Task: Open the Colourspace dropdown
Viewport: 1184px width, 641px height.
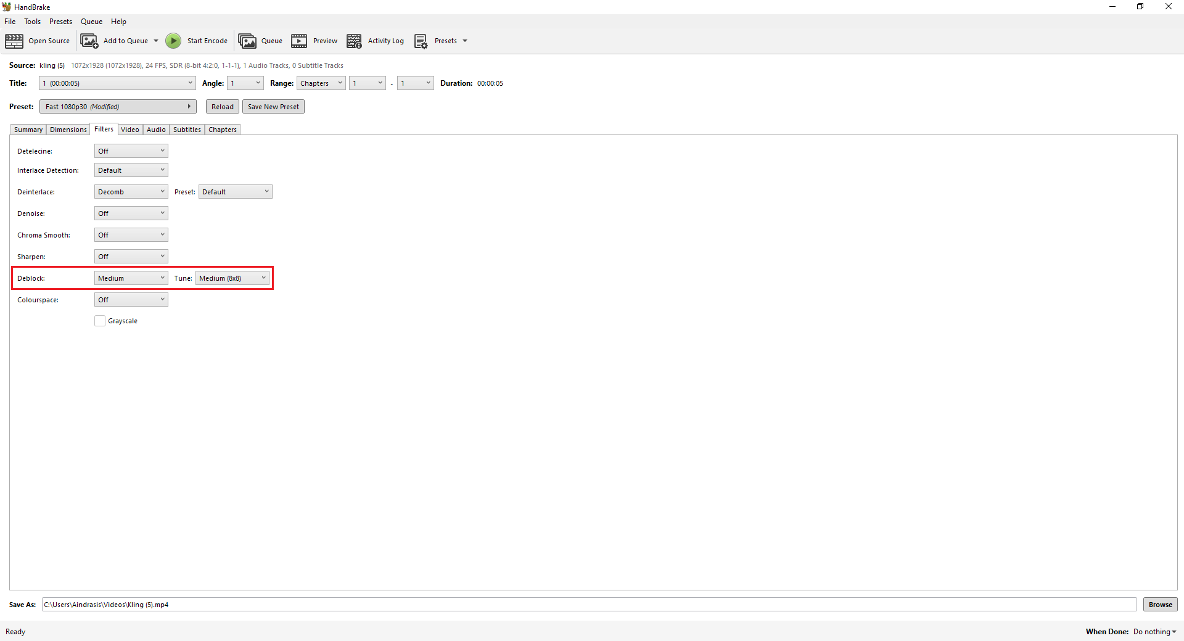Action: click(x=131, y=300)
